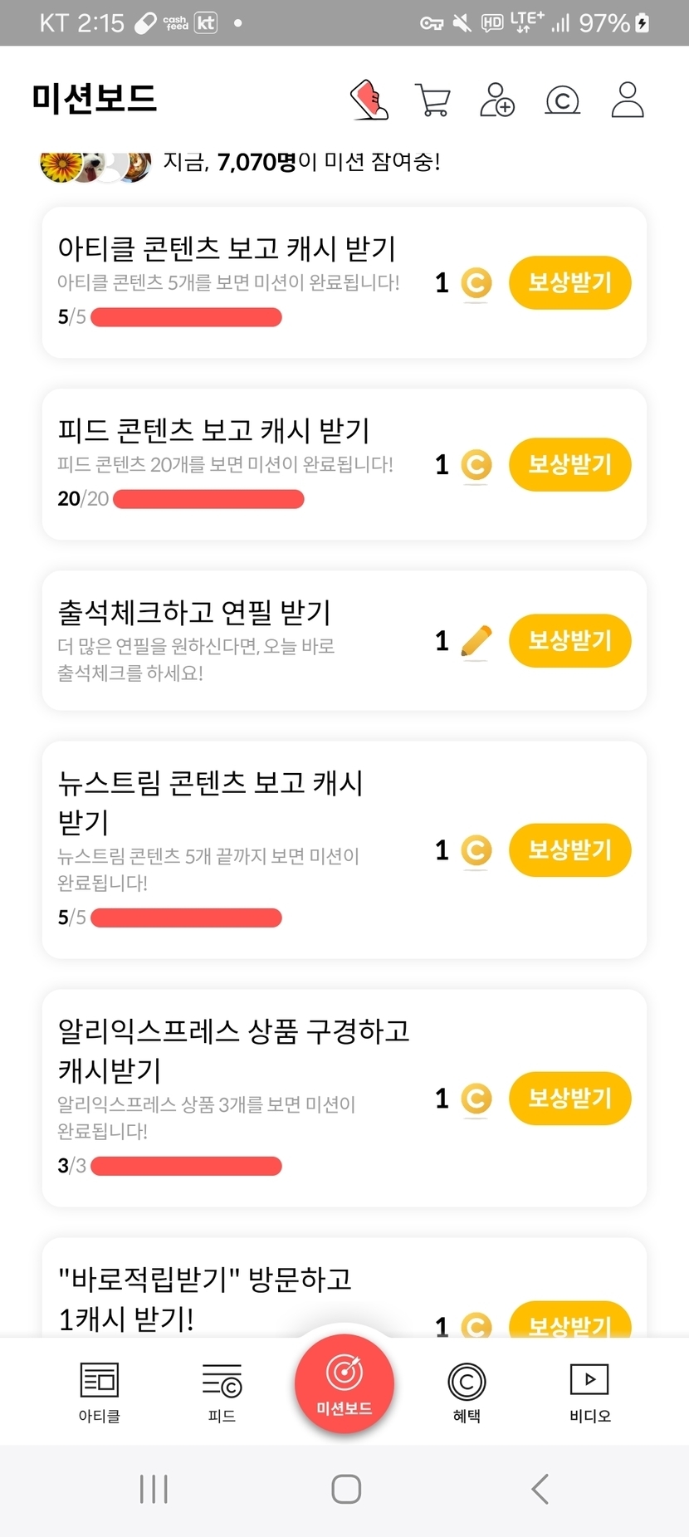Viewport: 689px width, 1537px height.
Task: Open the 비디오 tab
Action: pos(589,1392)
